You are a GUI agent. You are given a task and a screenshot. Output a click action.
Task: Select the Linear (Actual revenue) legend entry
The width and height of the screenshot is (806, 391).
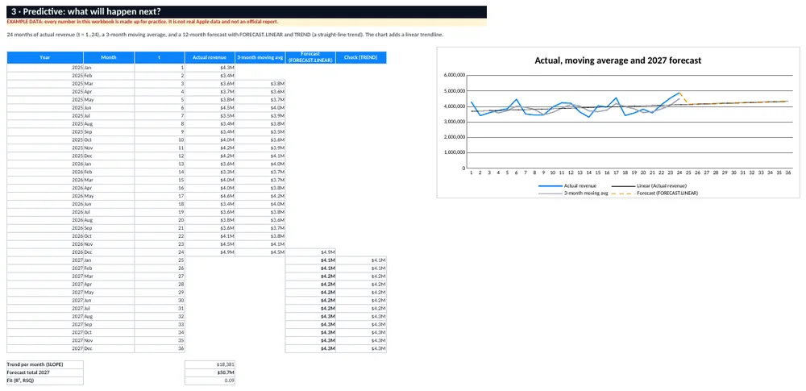pyautogui.click(x=649, y=185)
